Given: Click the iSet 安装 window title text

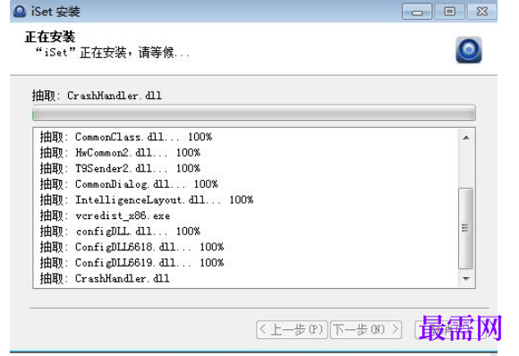Looking at the screenshot, I should tap(55, 12).
